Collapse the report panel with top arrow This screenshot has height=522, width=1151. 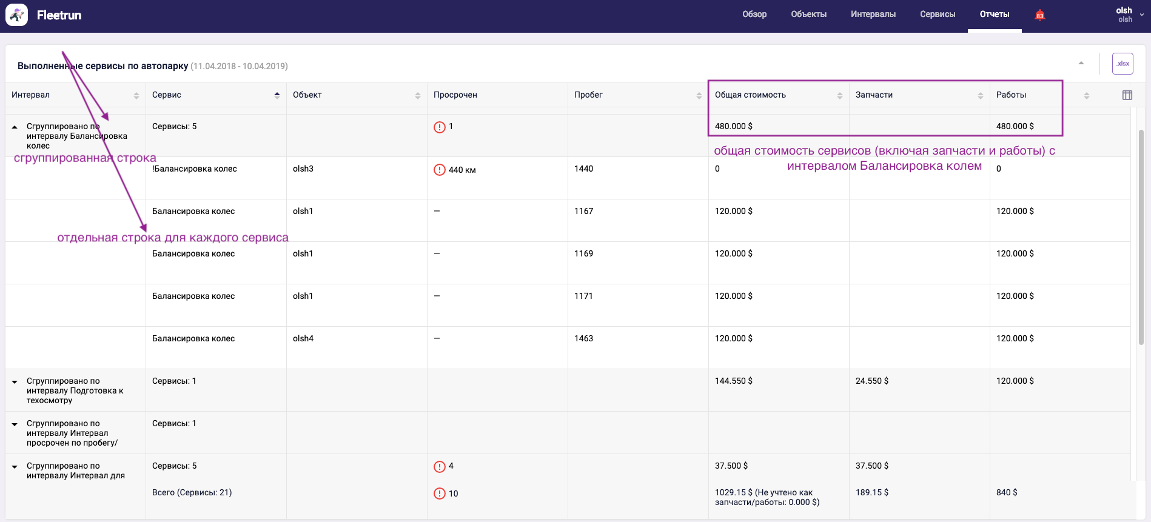[1081, 63]
